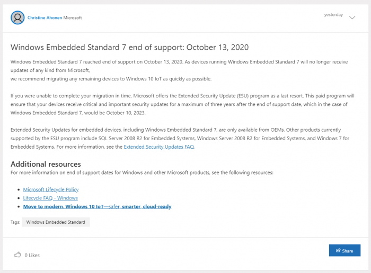Viewport: 371px width, 273px height.
Task: Click the paragraph describing the ESU paid program
Action: (180, 104)
